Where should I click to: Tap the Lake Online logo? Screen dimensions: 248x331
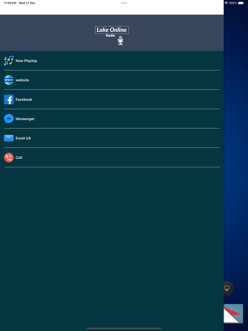click(x=112, y=30)
